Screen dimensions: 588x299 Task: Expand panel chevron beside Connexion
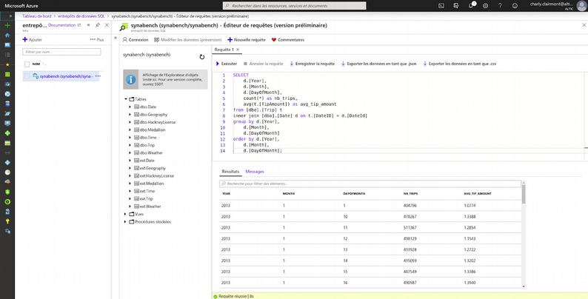pos(116,38)
